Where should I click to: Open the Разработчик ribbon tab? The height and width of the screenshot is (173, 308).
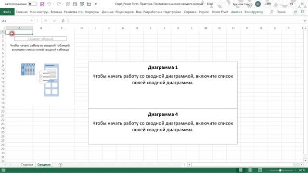pyautogui.click(x=153, y=12)
